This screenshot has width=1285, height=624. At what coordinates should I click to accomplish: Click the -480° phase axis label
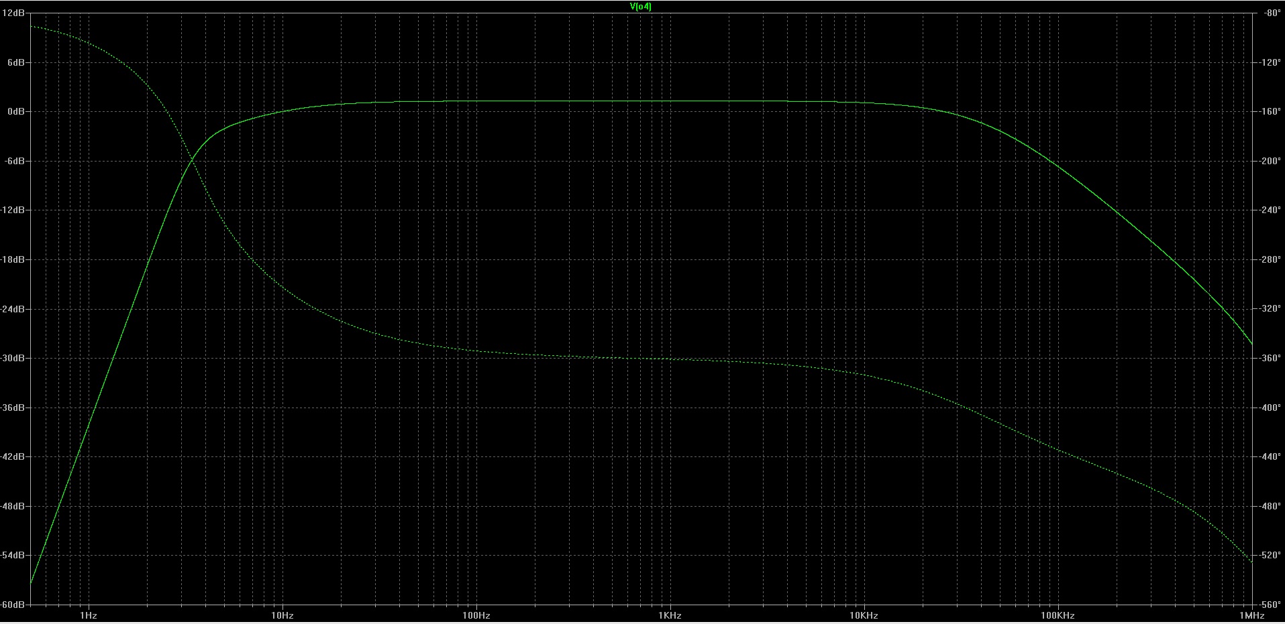pos(1271,506)
